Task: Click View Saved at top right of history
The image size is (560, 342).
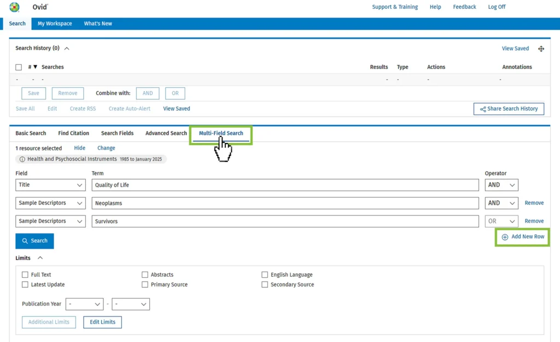Action: [515, 49]
